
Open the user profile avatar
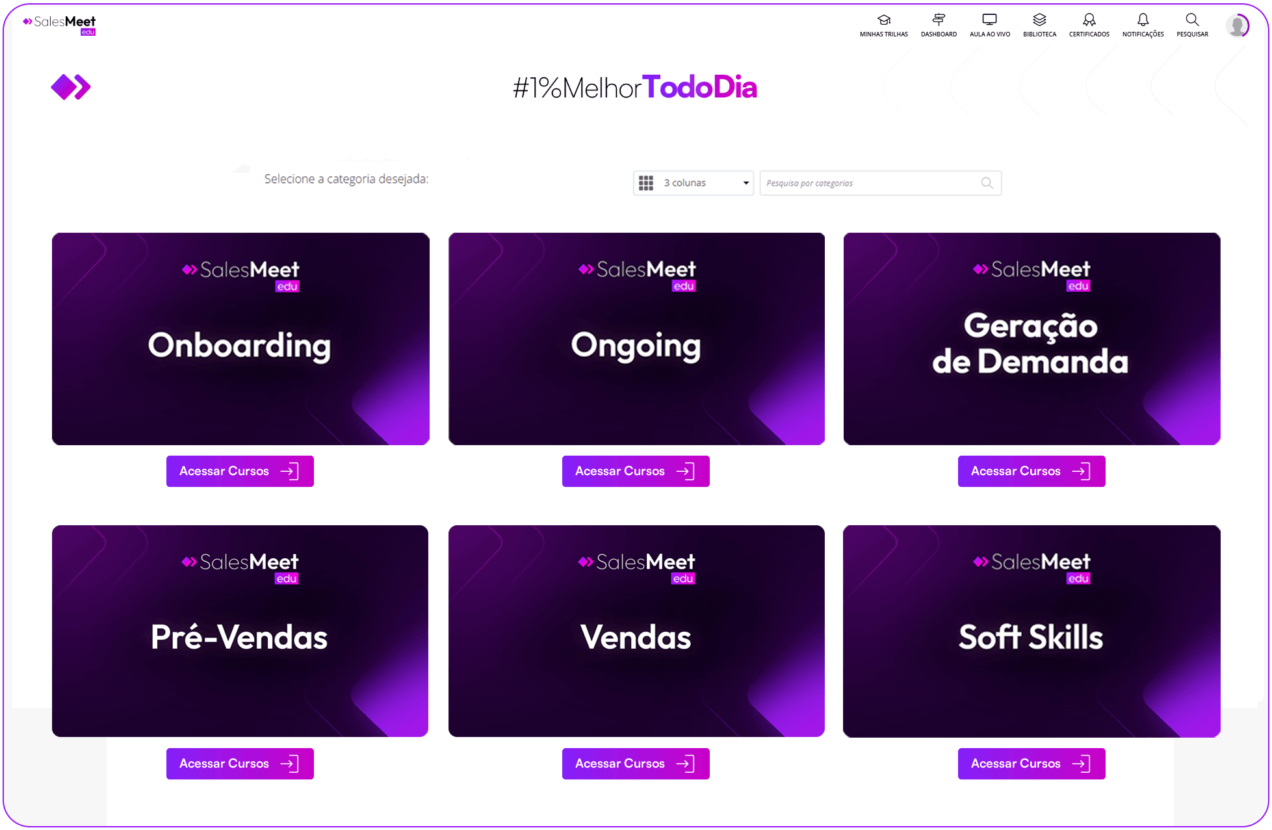tap(1236, 26)
